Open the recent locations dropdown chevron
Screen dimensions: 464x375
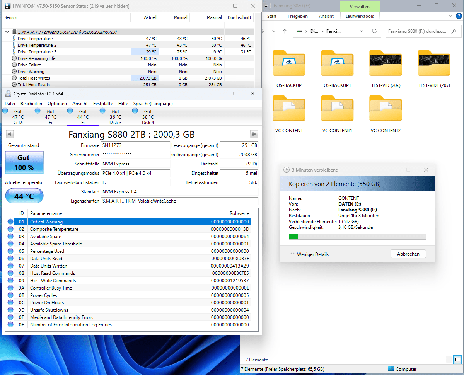pos(273,31)
